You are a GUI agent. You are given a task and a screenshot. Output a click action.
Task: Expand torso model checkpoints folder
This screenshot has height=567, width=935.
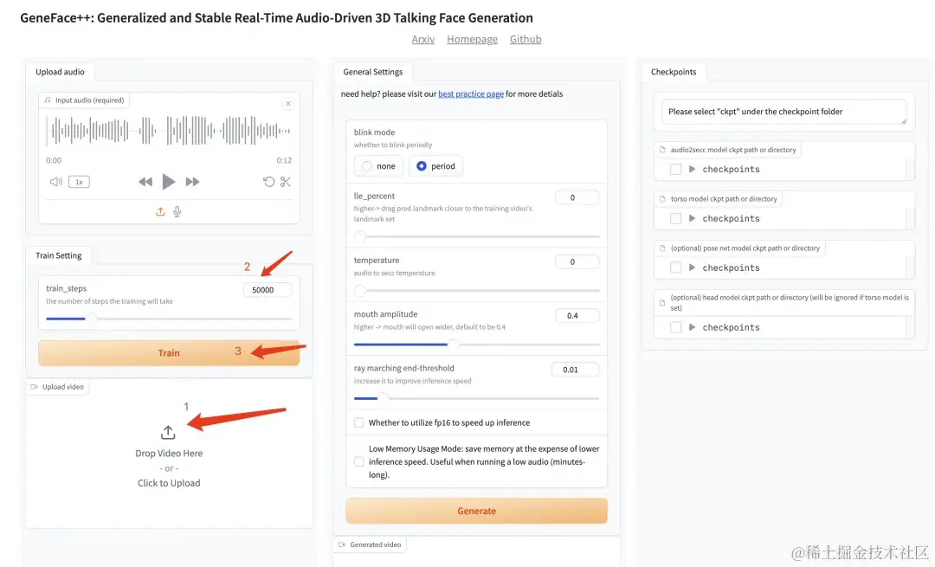[692, 219]
